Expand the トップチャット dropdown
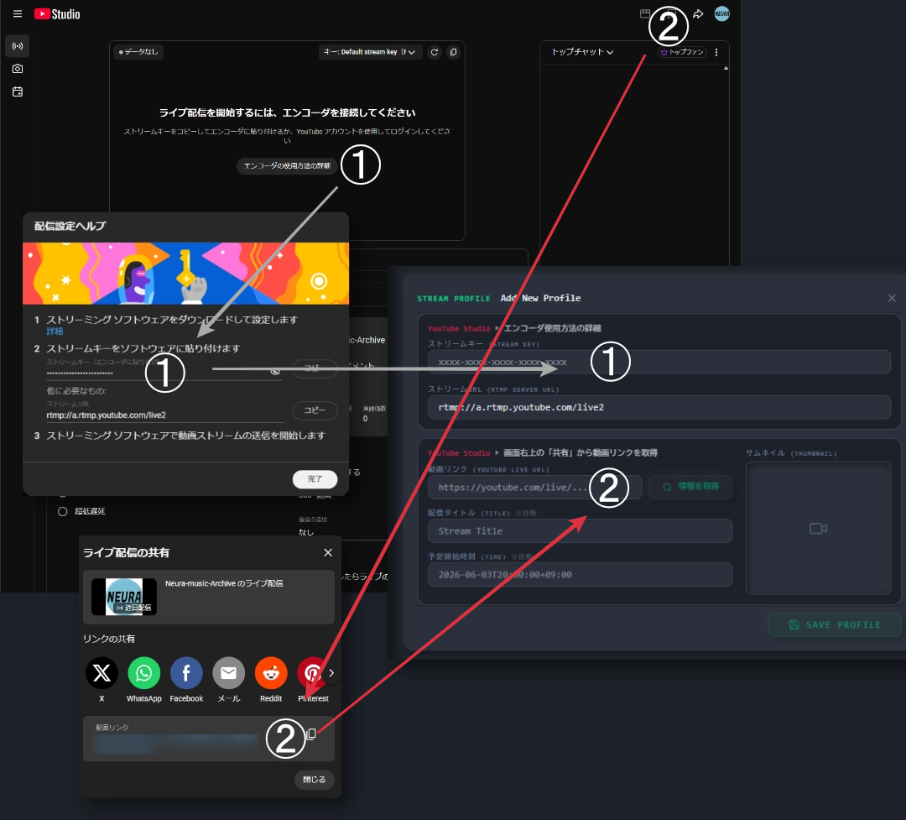This screenshot has width=906, height=820. [582, 52]
